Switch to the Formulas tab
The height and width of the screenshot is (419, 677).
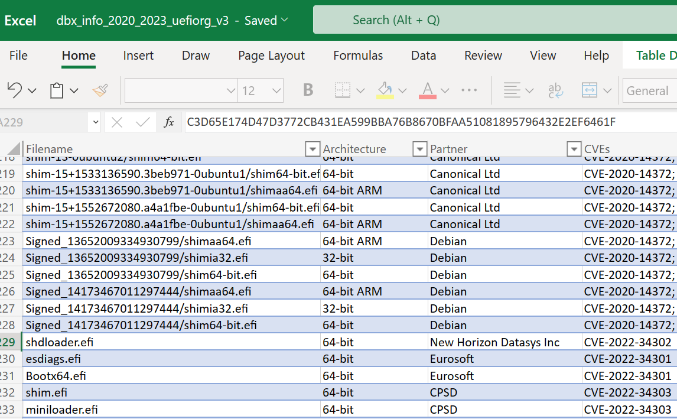click(x=358, y=56)
